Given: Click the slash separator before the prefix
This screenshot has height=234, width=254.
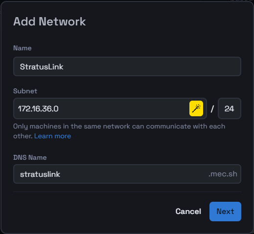Looking at the screenshot, I should tap(212, 109).
